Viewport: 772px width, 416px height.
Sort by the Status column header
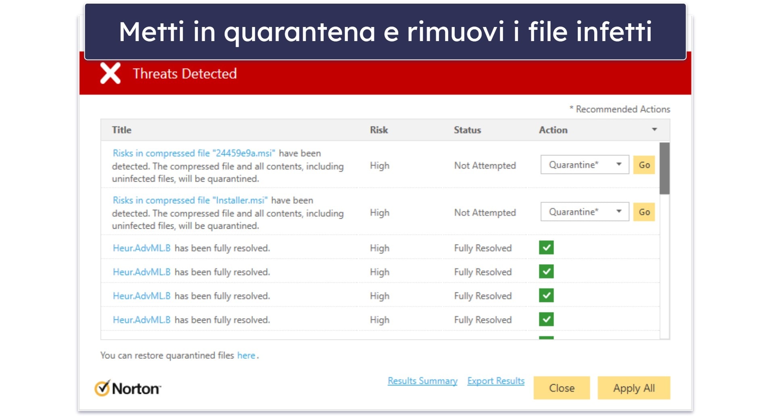coord(467,130)
